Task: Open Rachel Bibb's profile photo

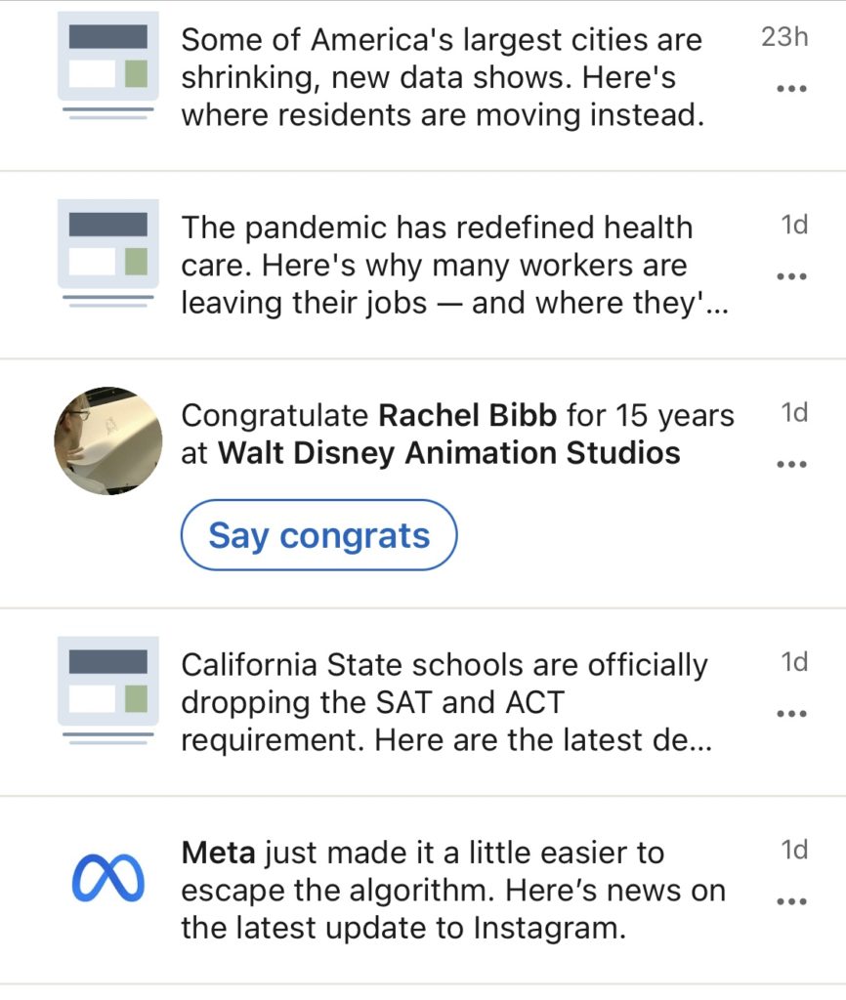Action: click(x=107, y=440)
